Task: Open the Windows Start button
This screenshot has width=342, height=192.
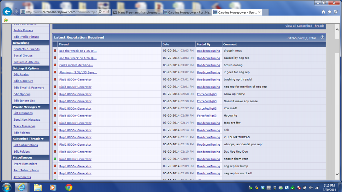Action: pyautogui.click(x=7, y=187)
